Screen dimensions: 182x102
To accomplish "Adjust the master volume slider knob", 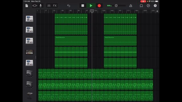I will tap(116, 6).
